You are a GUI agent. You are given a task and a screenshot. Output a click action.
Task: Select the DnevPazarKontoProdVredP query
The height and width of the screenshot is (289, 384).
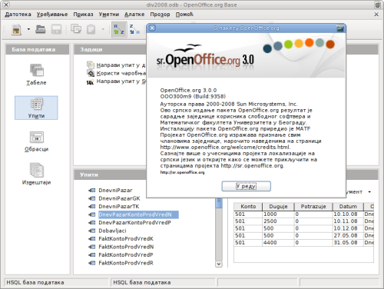click(134, 223)
